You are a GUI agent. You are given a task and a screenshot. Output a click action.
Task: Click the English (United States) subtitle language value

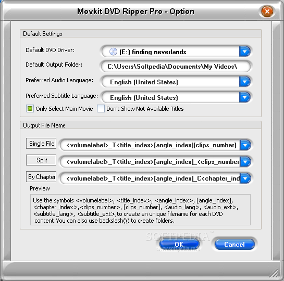[x=144, y=98]
